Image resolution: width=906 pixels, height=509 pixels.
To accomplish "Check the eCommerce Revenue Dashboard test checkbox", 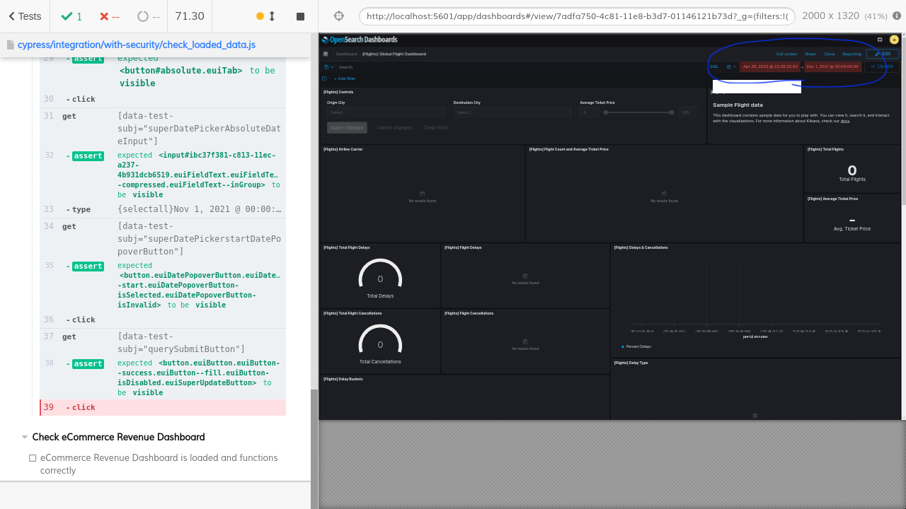I will 33,458.
